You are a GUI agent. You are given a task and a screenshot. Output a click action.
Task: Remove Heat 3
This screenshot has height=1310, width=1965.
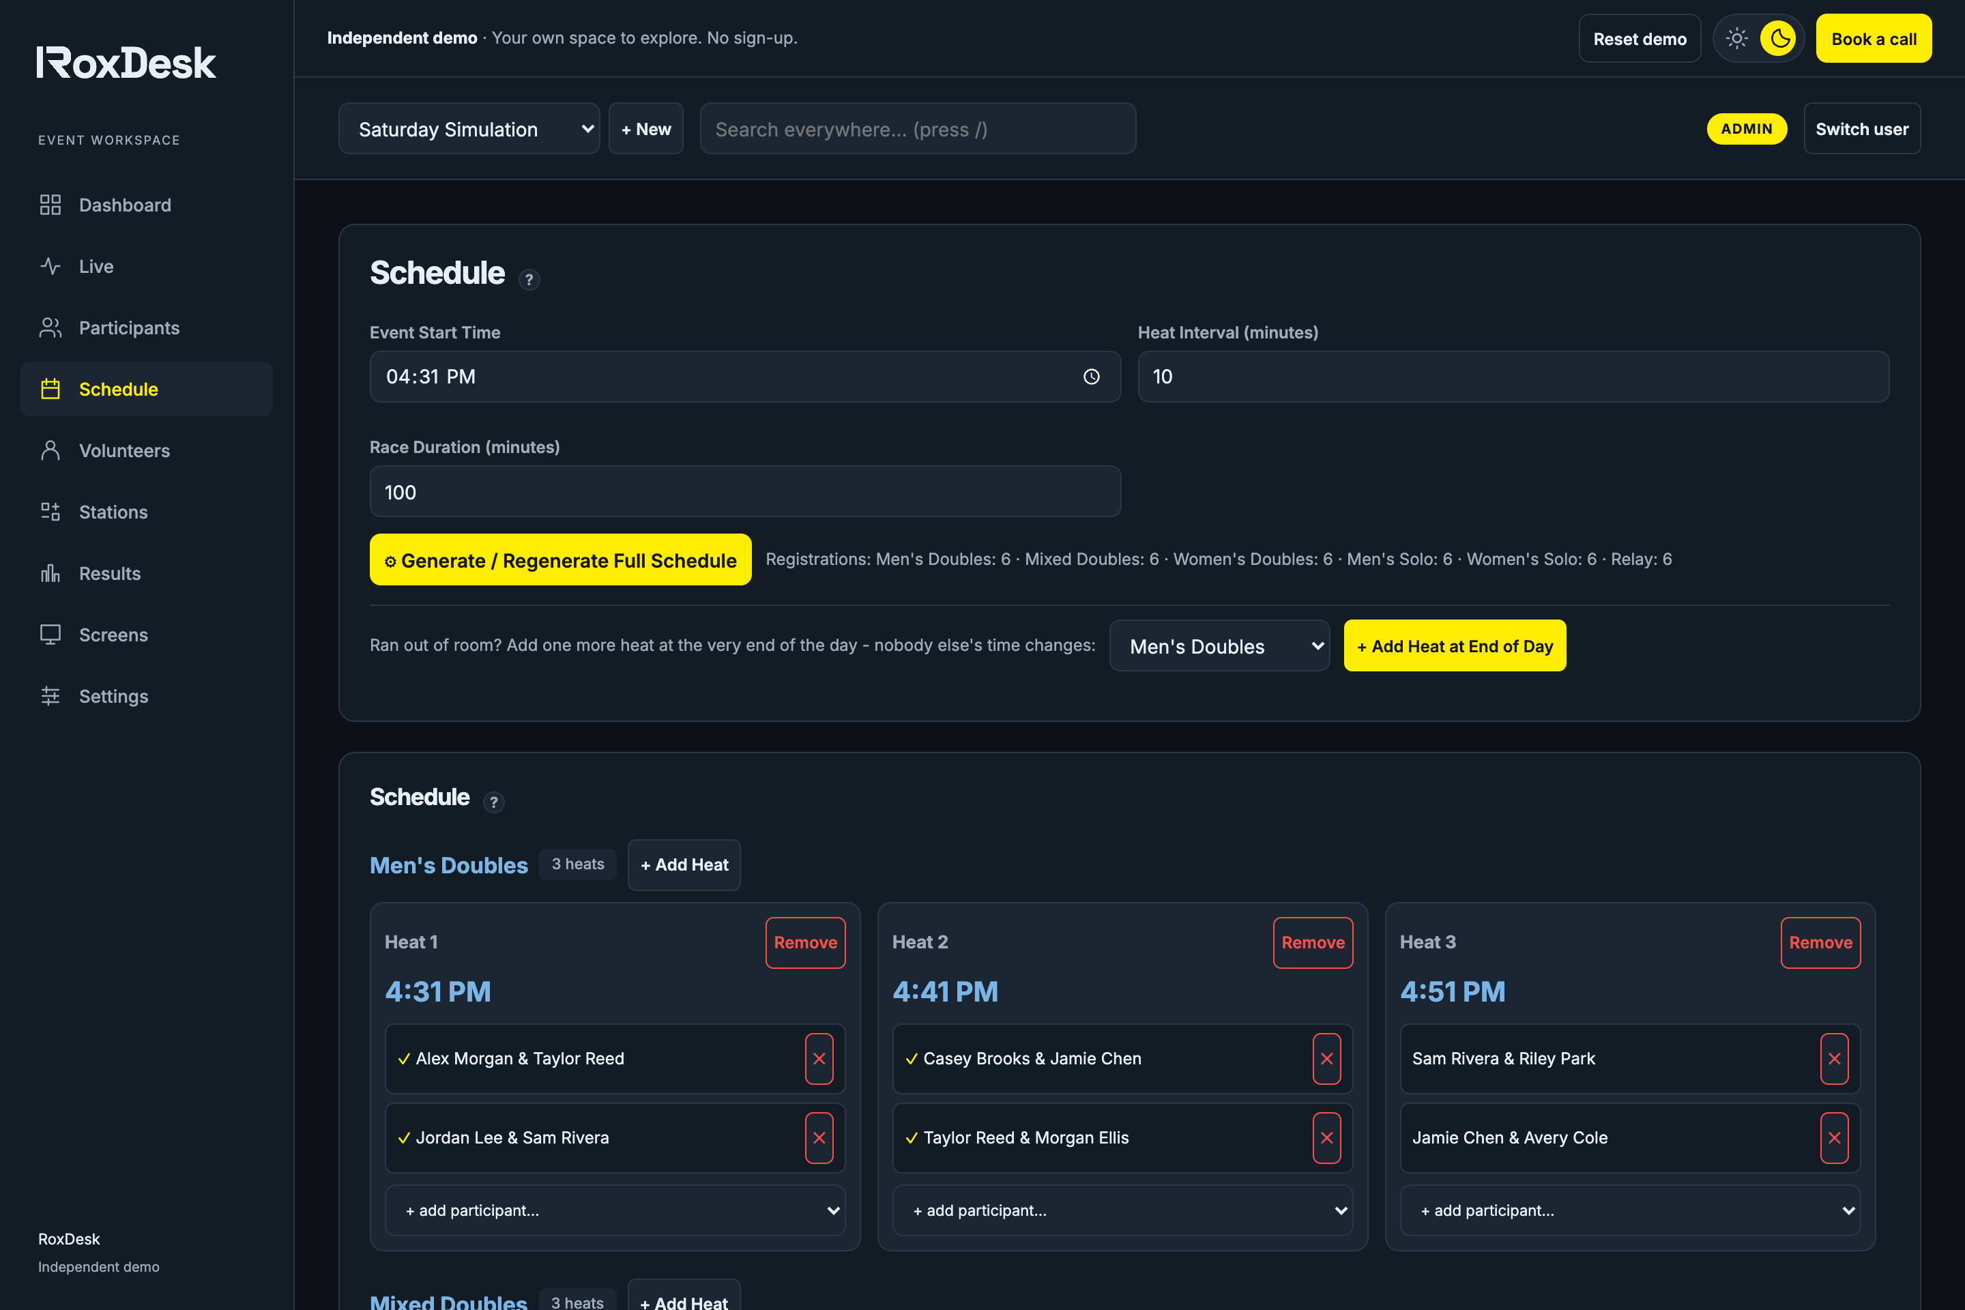coord(1821,942)
